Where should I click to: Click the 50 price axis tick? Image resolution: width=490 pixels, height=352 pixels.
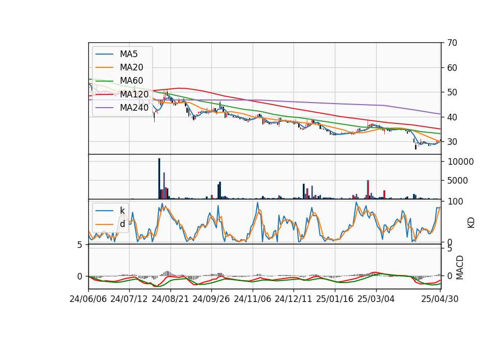pos(452,92)
